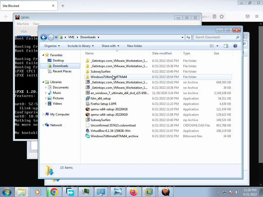Select the SubwaySurfers zip archive icon
Screen dimensions: 263x197
pos(88,120)
